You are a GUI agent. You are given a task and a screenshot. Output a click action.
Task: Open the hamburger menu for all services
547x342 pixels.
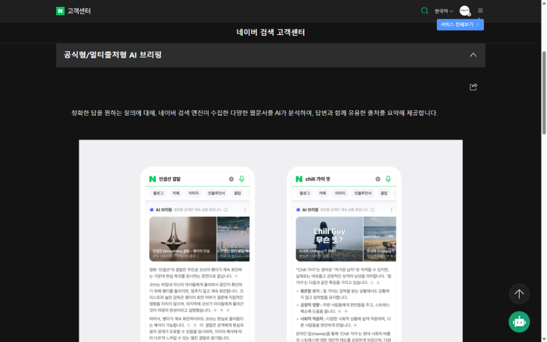[x=481, y=10]
